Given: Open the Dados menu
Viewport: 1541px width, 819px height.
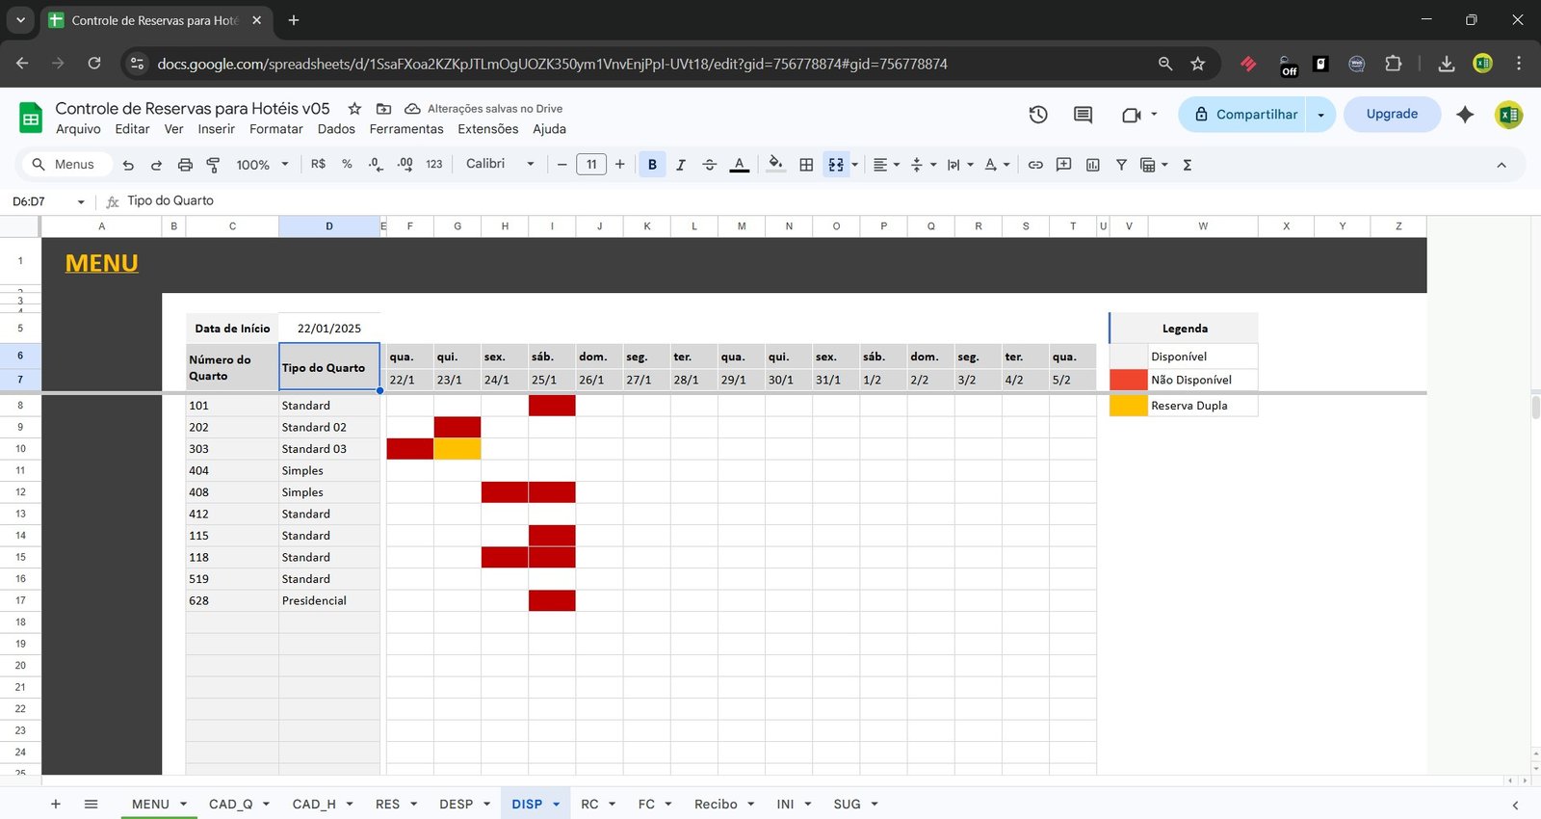Looking at the screenshot, I should (336, 129).
